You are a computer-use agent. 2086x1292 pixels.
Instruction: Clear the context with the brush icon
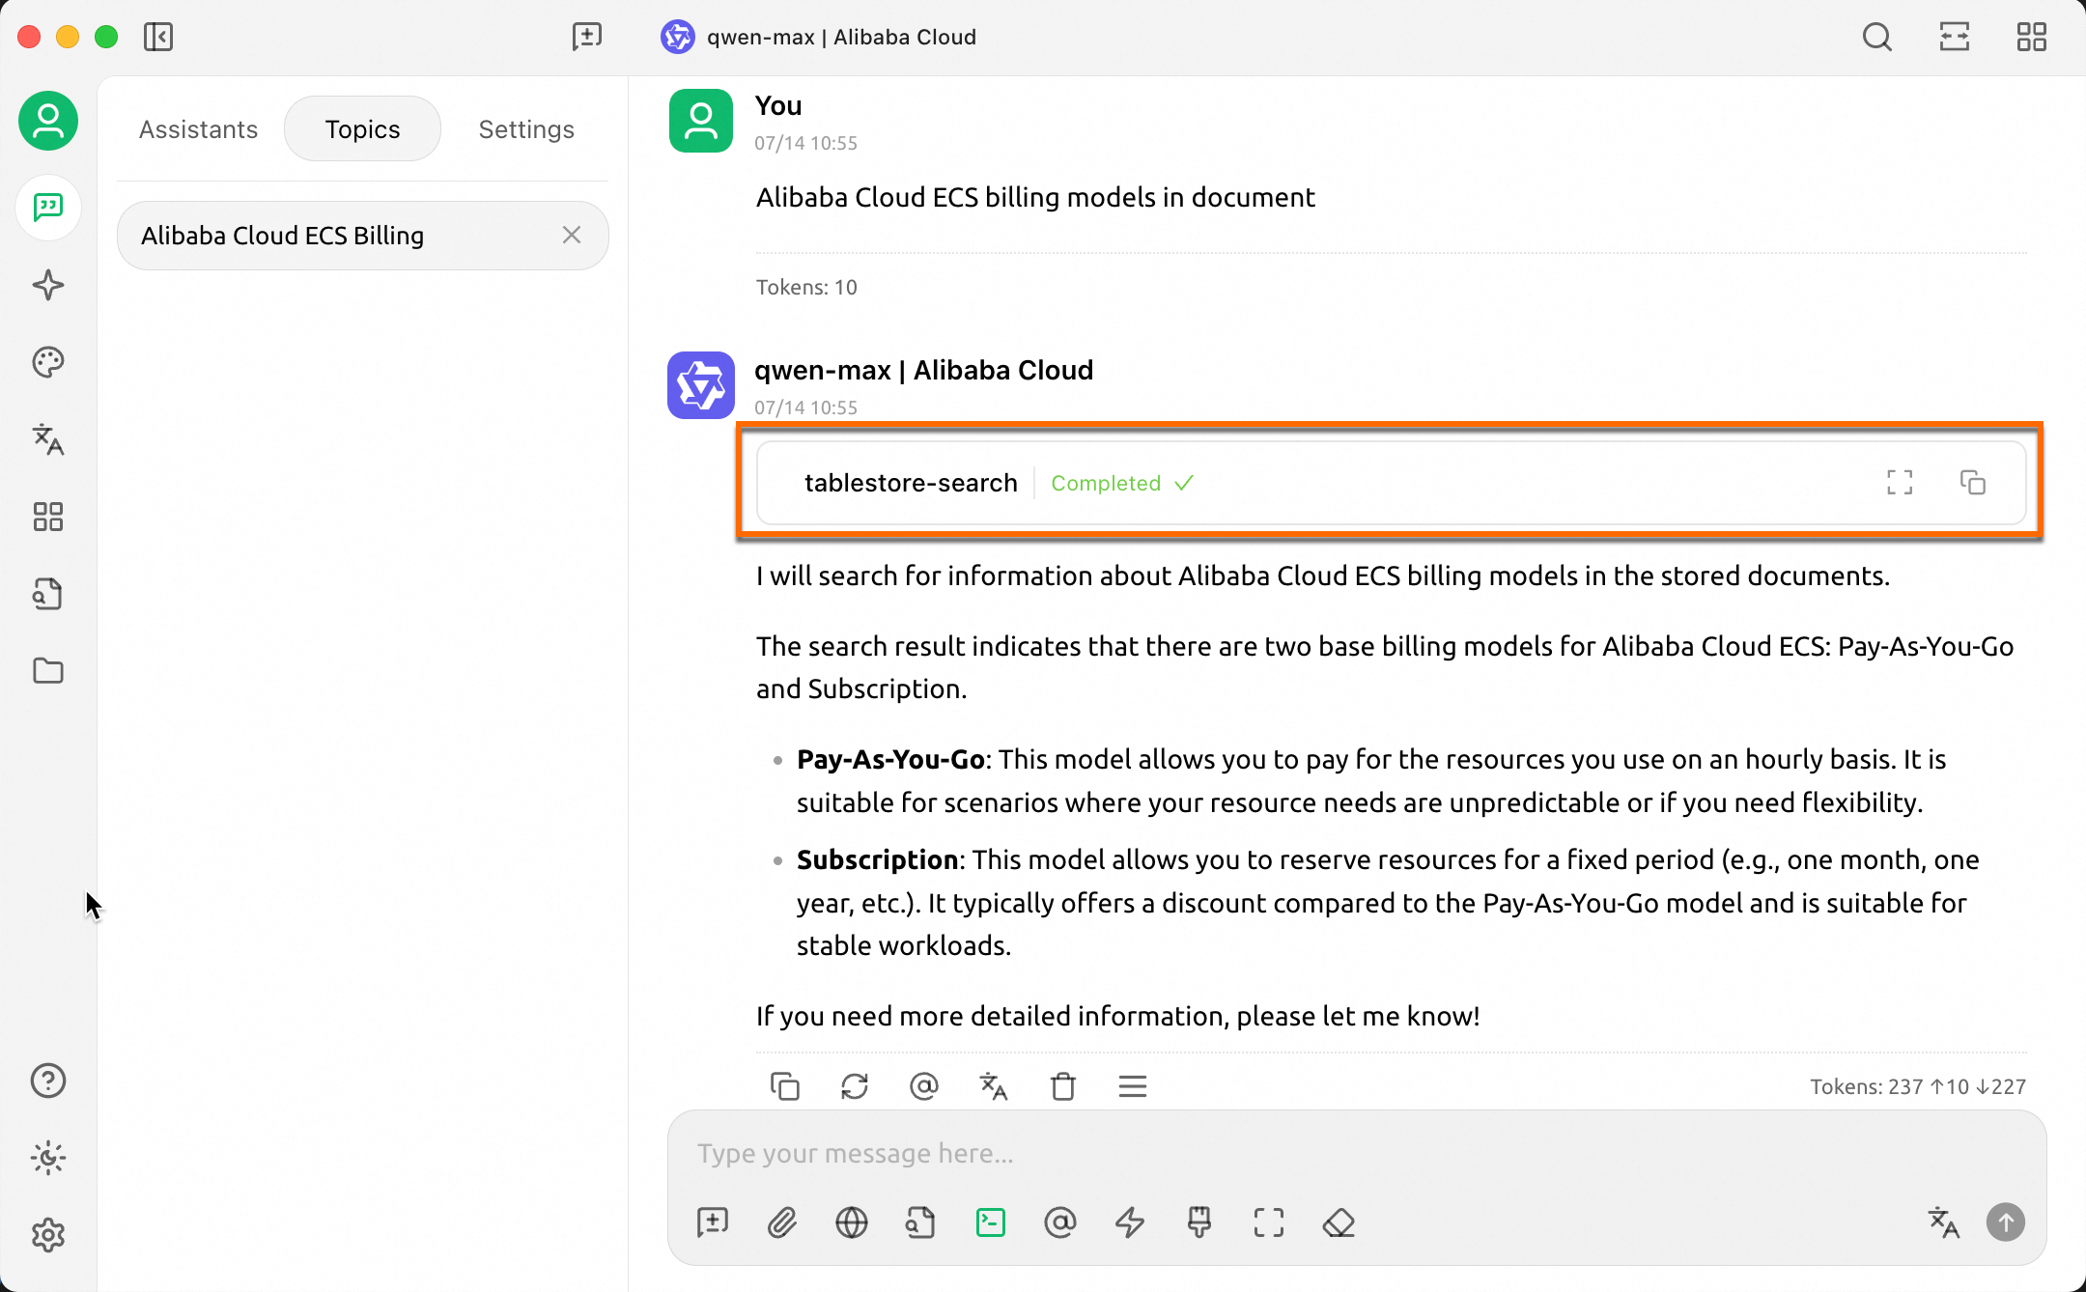1199,1222
